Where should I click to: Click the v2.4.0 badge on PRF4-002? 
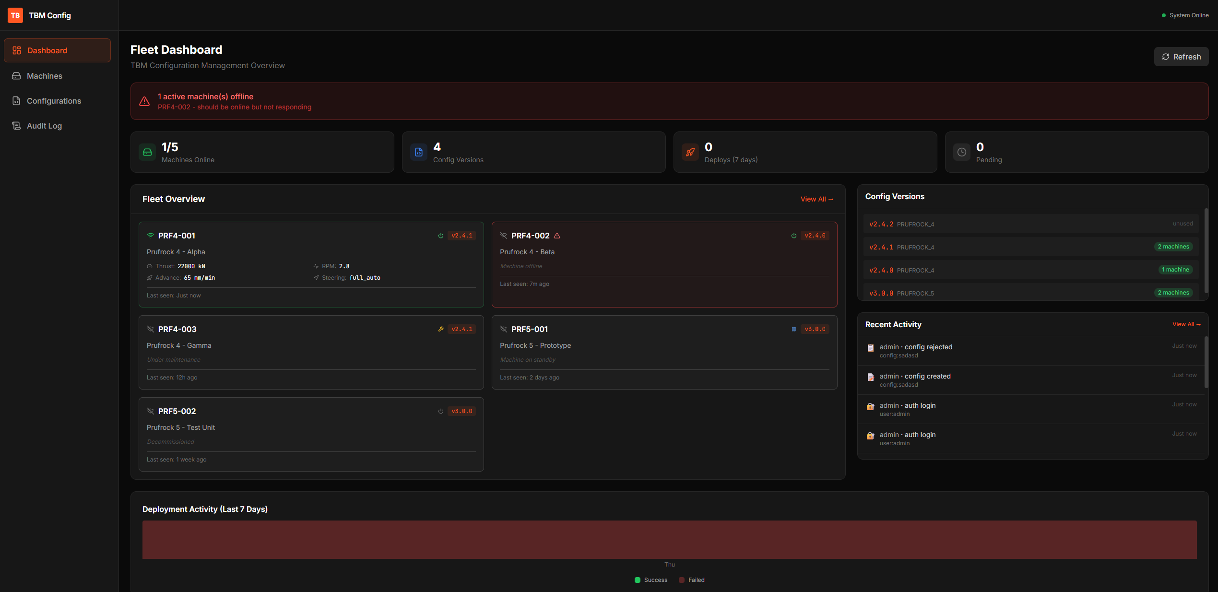pos(815,236)
